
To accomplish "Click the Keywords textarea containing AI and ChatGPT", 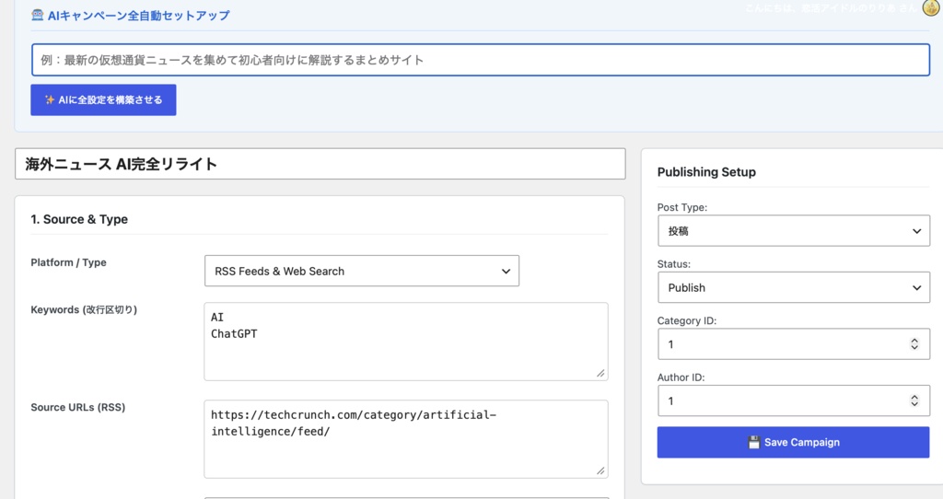I will 406,342.
